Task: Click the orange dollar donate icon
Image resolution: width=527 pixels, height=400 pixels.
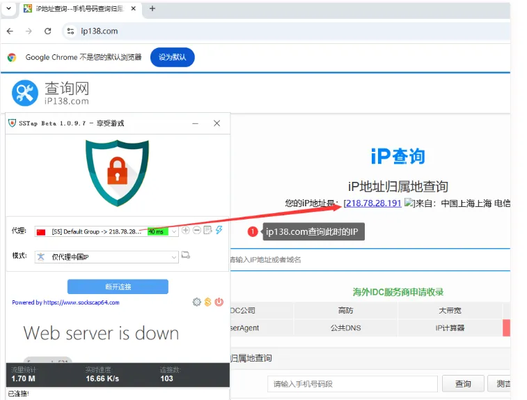Action: pyautogui.click(x=207, y=302)
